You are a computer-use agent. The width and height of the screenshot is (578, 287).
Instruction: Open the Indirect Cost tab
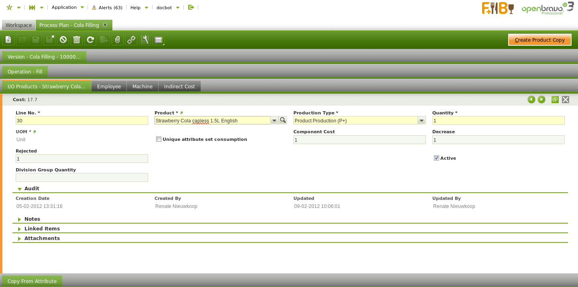(x=179, y=86)
